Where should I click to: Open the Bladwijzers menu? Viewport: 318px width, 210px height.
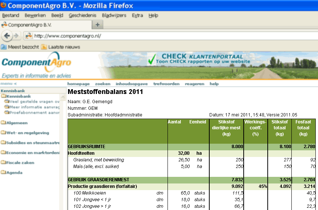point(114,15)
